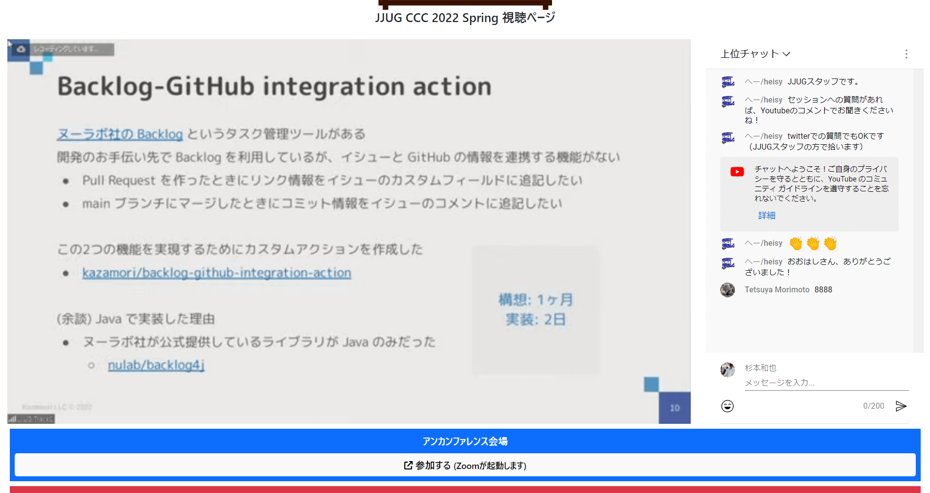Open the 詳細 link in chat notice
The width and height of the screenshot is (930, 493).
point(767,215)
